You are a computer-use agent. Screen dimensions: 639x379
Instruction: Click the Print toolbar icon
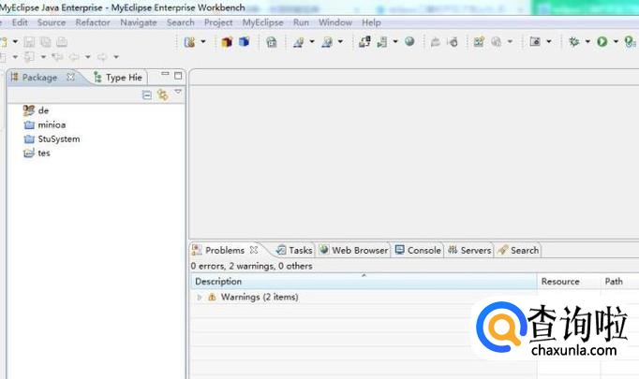tap(62, 42)
